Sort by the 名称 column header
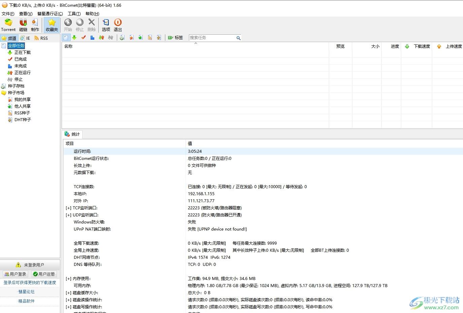This screenshot has height=313, width=463. [x=195, y=46]
